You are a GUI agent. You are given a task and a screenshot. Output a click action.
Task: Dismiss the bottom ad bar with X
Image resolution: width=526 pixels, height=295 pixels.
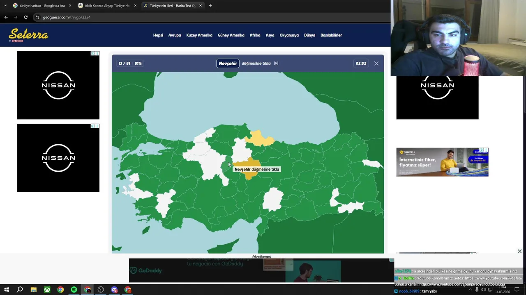point(519,251)
